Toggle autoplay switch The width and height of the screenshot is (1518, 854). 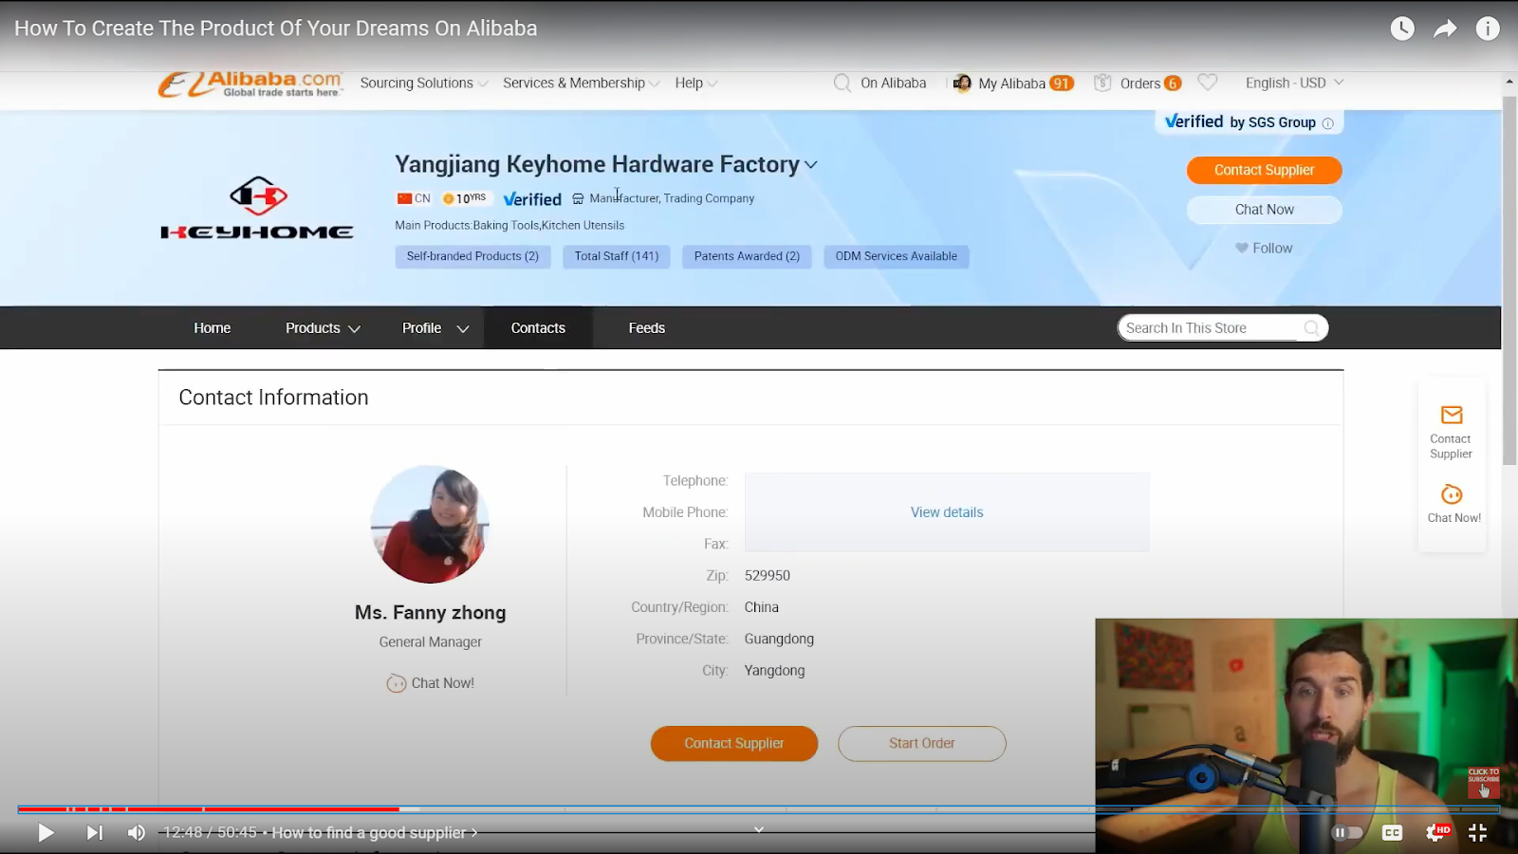(x=1347, y=833)
